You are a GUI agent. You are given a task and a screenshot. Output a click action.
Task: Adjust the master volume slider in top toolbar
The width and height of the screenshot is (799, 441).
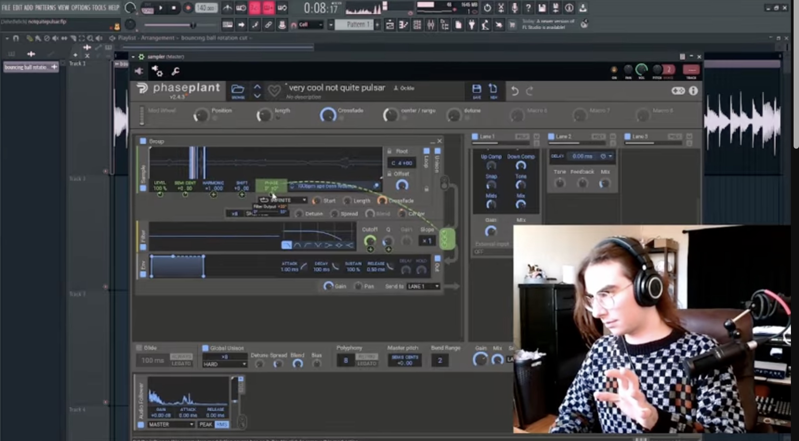coord(192,25)
